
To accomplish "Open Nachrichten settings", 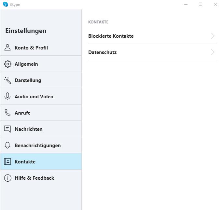I will click(x=41, y=129).
